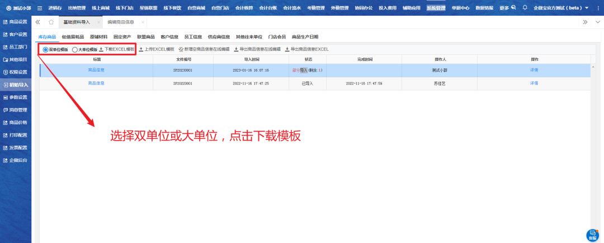604x243 pixels.
Task: Click the home icon in tab bar
Action: (x=51, y=22)
